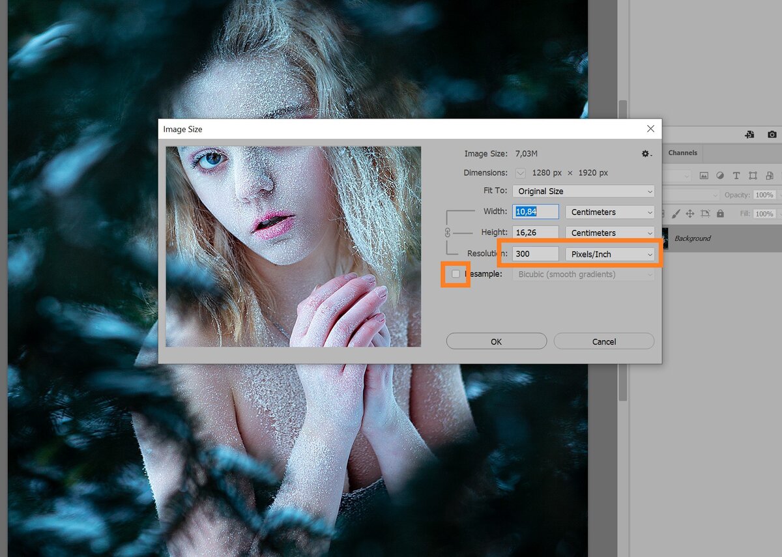
Task: Click the Height input field showing 16,26
Action: [x=536, y=233]
